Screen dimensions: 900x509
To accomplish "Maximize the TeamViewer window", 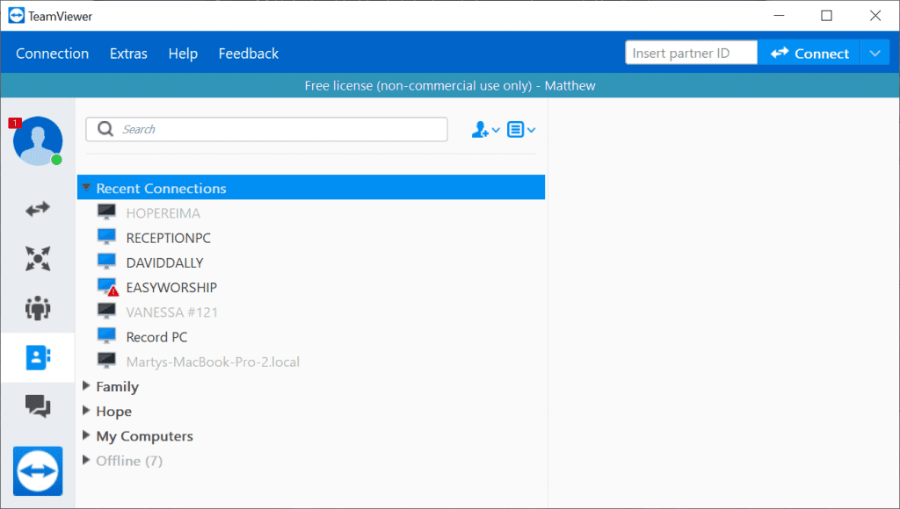I will (826, 16).
